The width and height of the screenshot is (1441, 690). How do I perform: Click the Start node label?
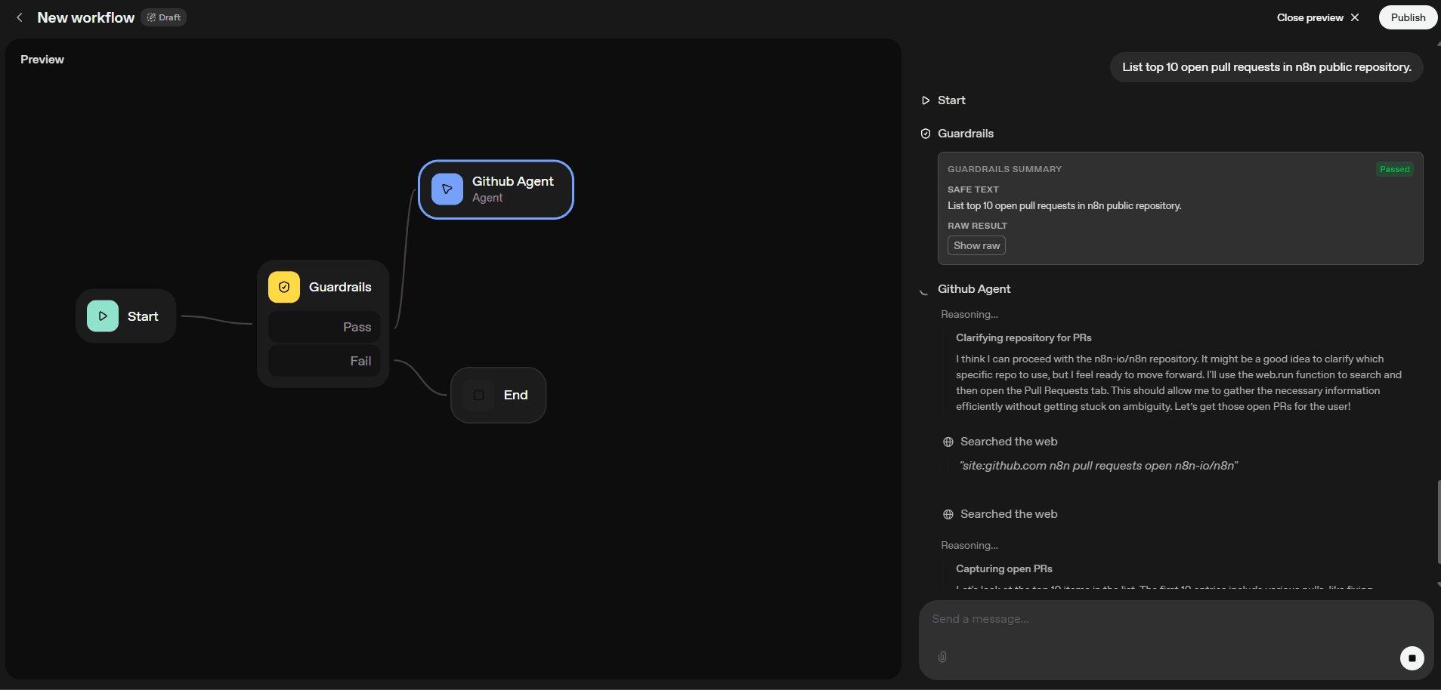(143, 316)
